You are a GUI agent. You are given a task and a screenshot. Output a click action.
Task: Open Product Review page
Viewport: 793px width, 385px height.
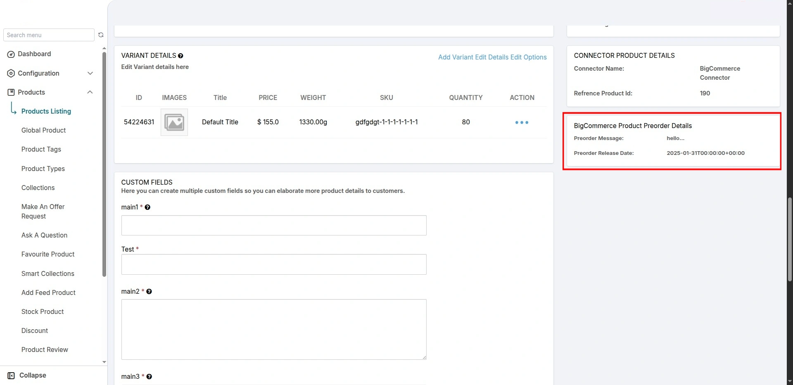click(45, 350)
